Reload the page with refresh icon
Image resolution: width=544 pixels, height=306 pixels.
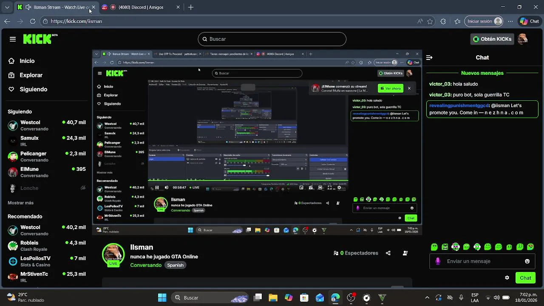coord(32,21)
